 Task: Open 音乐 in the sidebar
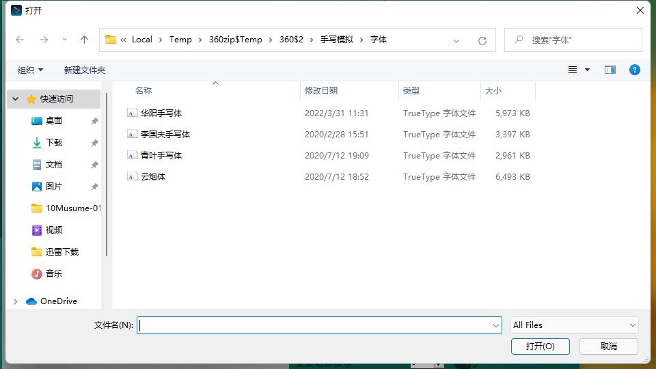(53, 273)
